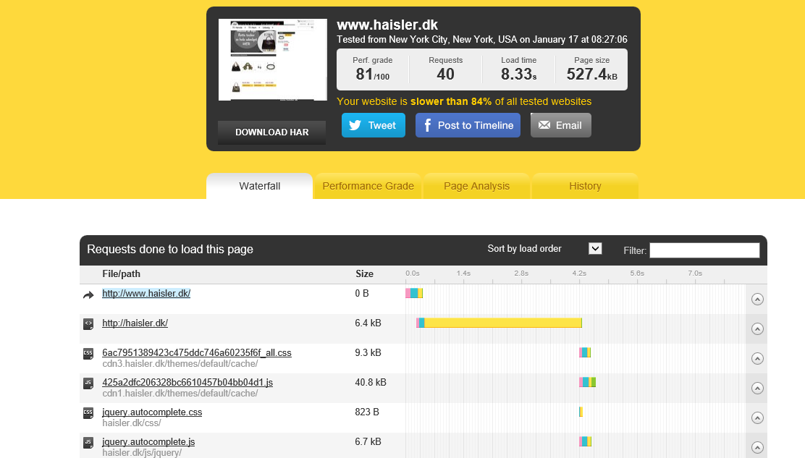Screen dimensions: 805x458
Task: Open the History tab
Action: click(x=585, y=186)
